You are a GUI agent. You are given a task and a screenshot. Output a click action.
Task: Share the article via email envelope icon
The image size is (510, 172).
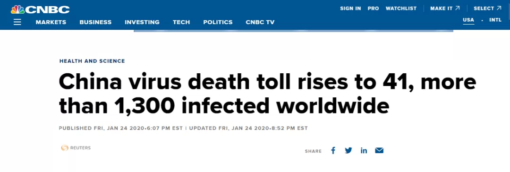coord(379,150)
